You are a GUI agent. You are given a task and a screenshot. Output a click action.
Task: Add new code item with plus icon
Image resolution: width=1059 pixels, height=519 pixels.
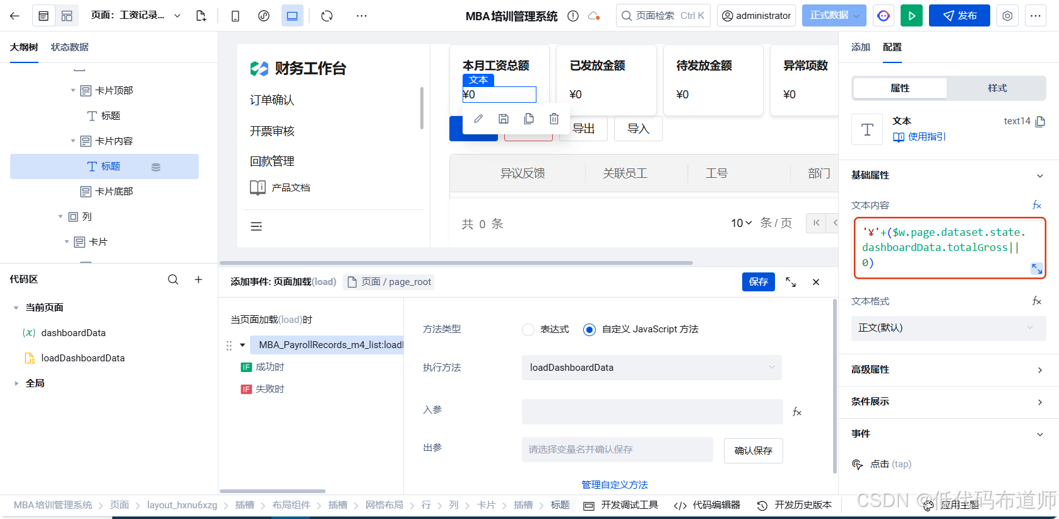198,279
